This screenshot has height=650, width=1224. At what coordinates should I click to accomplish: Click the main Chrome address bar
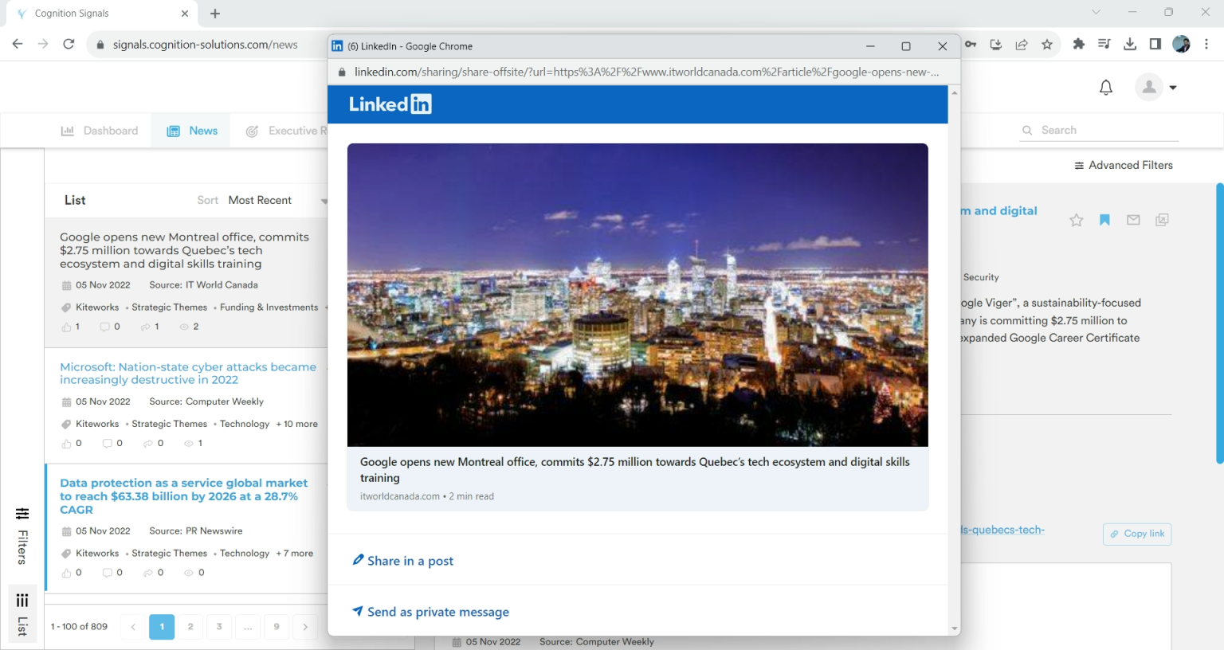click(x=206, y=45)
